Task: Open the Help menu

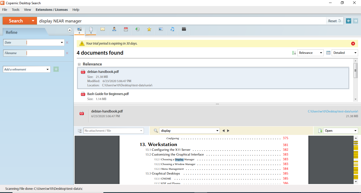Action: pyautogui.click(x=76, y=10)
